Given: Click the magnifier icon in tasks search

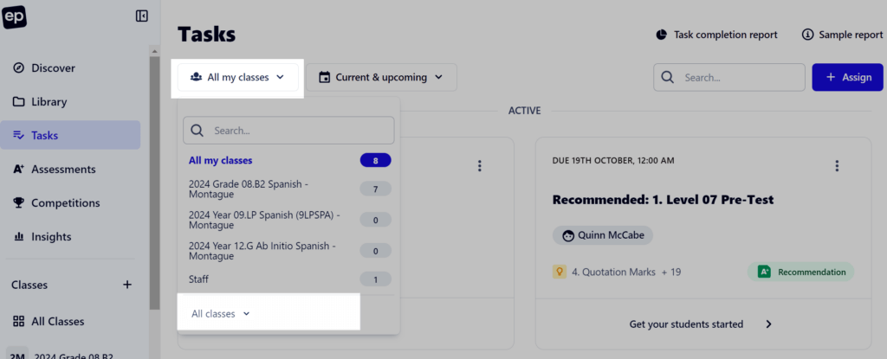Looking at the screenshot, I should point(668,77).
